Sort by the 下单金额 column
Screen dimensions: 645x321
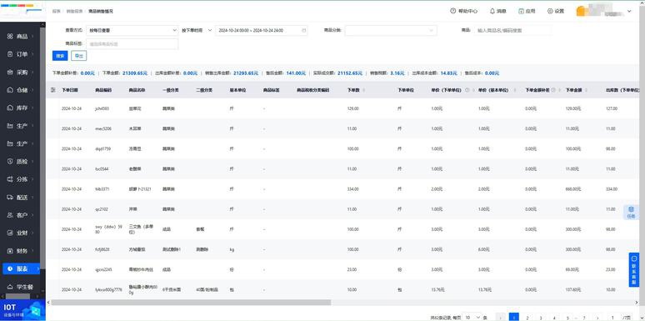pos(586,90)
